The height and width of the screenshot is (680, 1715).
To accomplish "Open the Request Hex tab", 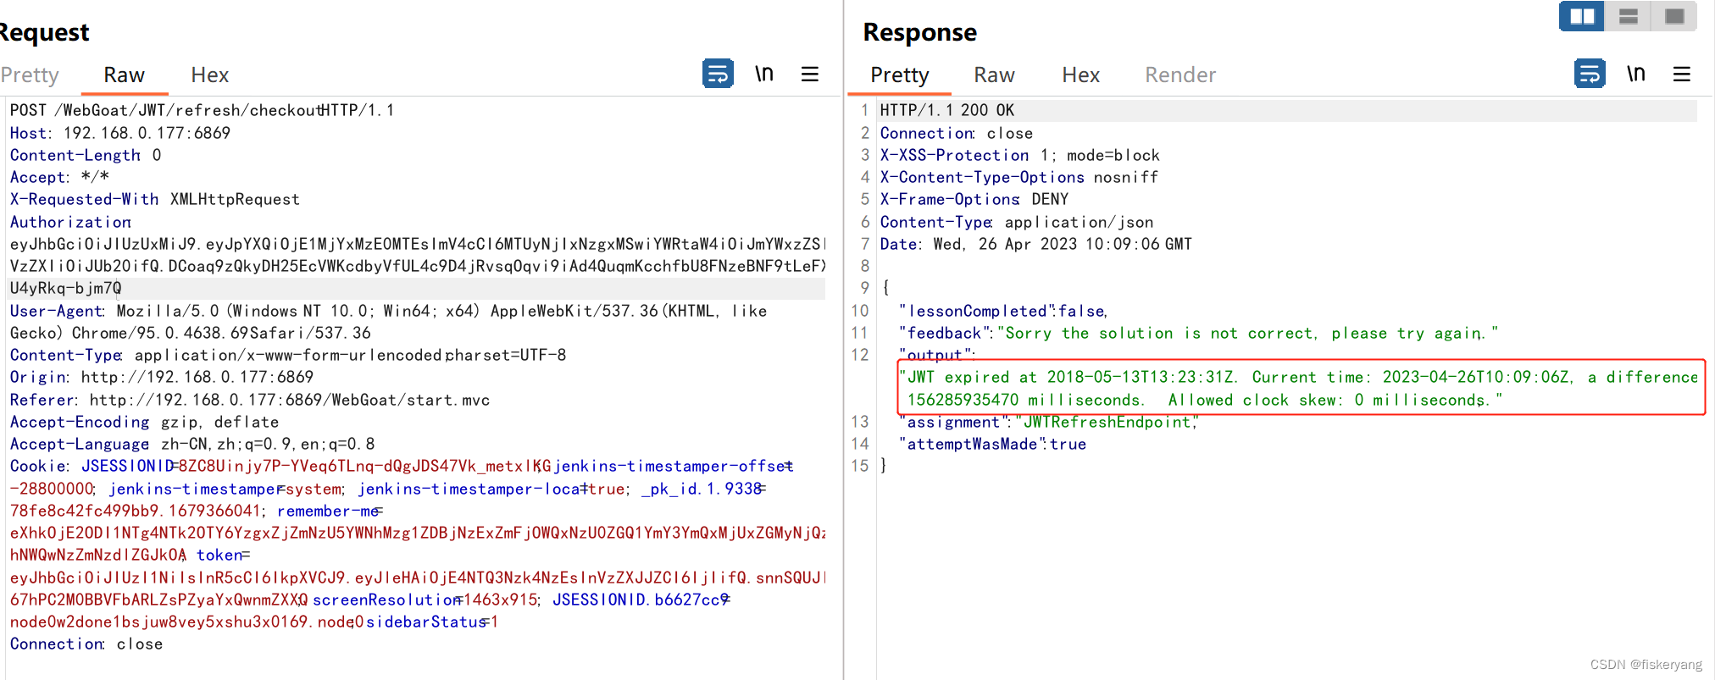I will (210, 75).
